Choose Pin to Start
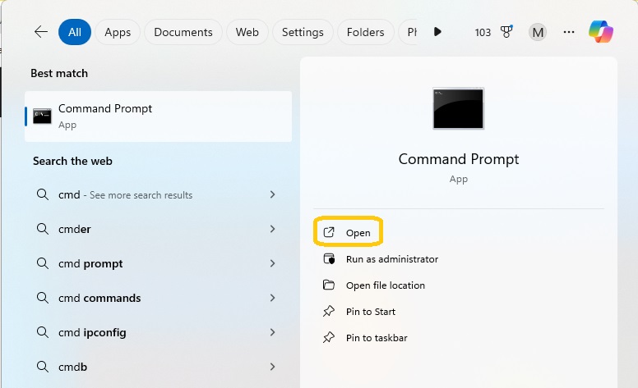638x388 pixels. 371,312
